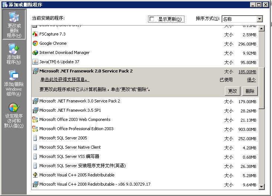This screenshot has width=272, height=196.
Task: Open 添加/删除 Windows 组件 in sidebar
Action: tap(14, 83)
